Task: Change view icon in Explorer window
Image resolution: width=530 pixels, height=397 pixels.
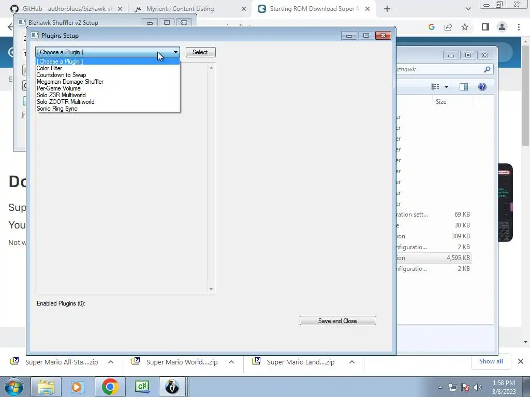Action: click(435, 87)
